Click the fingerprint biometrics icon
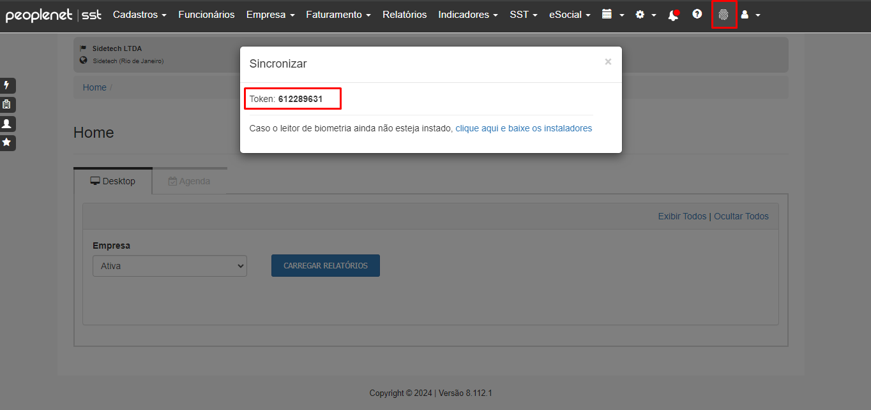 pyautogui.click(x=723, y=15)
